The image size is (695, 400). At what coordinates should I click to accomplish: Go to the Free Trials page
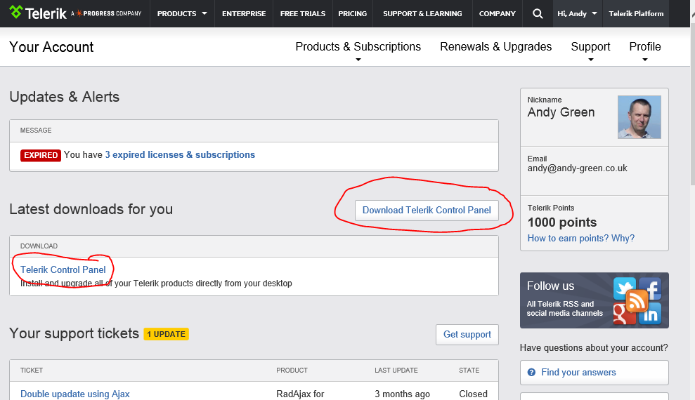coord(302,13)
